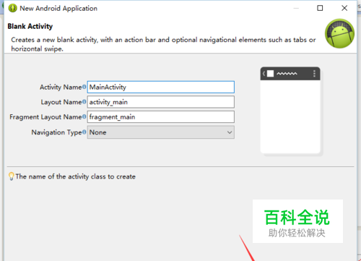Image resolution: width=361 pixels, height=261 pixels.
Task: Click the Fragment Layout Name input field
Action: pyautogui.click(x=161, y=117)
